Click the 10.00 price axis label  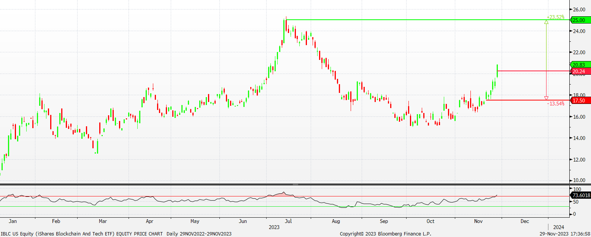click(x=578, y=180)
